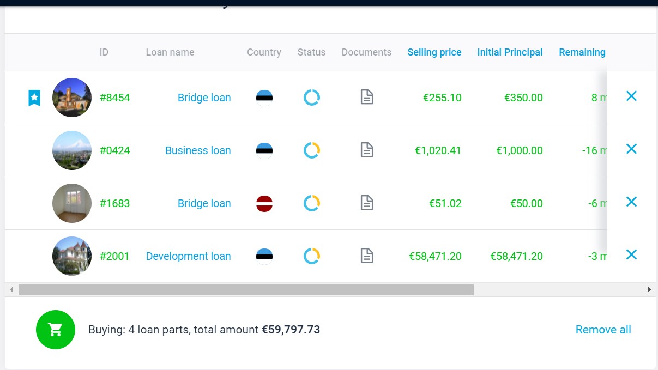Viewport: 658px width, 370px height.
Task: Remove Development loan #2001 from cart
Action: pos(631,254)
